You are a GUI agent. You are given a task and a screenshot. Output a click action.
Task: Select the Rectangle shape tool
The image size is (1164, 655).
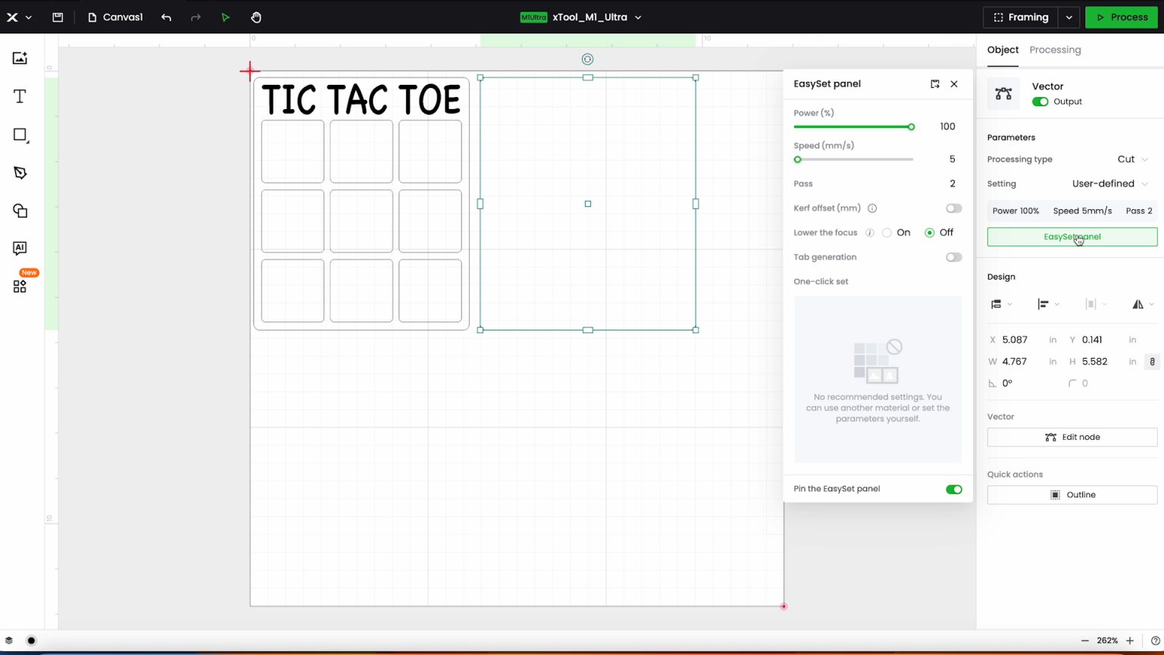20,135
